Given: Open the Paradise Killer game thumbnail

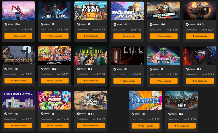Looking at the screenshot, I should point(164,56).
